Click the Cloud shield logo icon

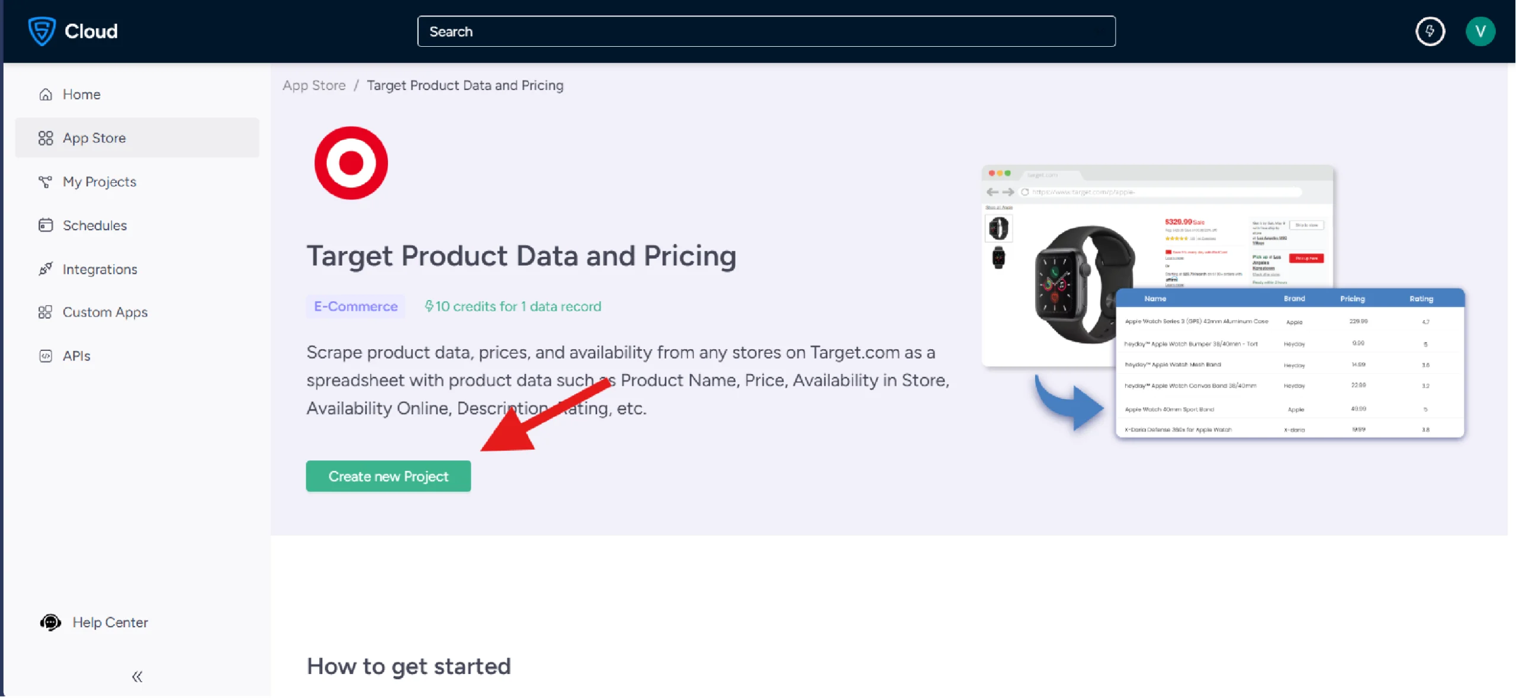[x=41, y=31]
